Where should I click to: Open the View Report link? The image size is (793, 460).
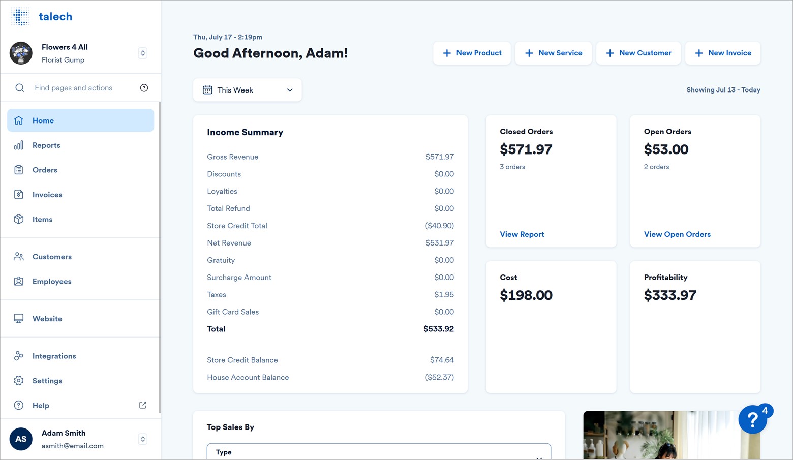click(522, 234)
